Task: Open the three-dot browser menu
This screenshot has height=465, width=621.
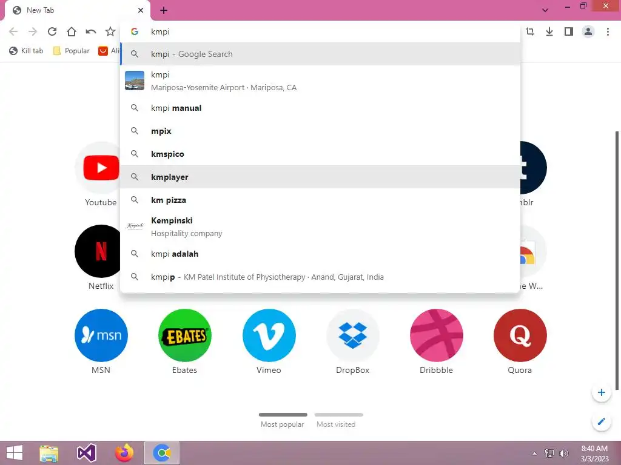Action: 608,31
